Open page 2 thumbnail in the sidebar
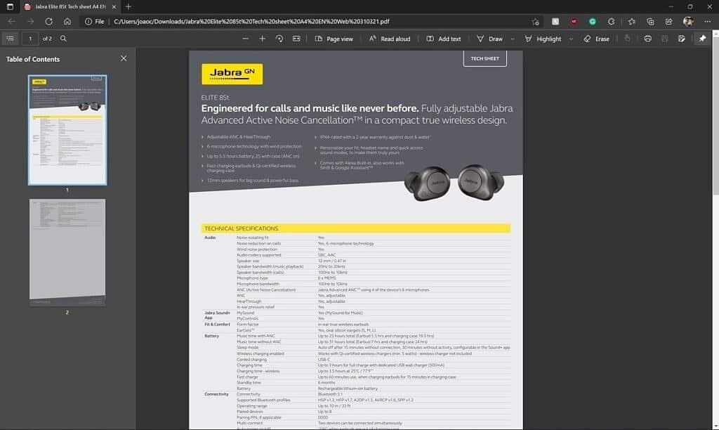This screenshot has width=719, height=430. tap(67, 253)
